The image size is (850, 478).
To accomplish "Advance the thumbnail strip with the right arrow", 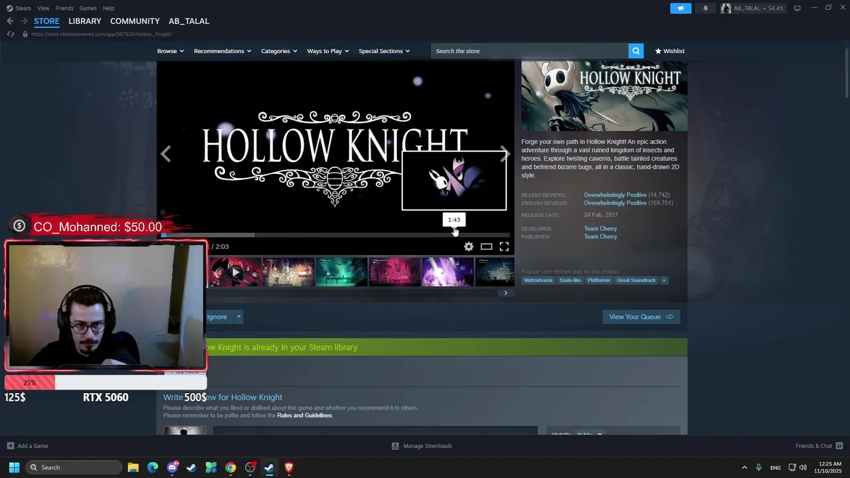I will tap(505, 293).
